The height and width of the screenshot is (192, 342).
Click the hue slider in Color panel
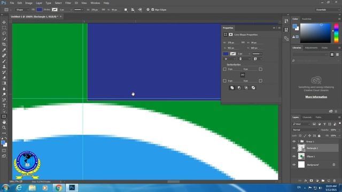tap(337, 33)
